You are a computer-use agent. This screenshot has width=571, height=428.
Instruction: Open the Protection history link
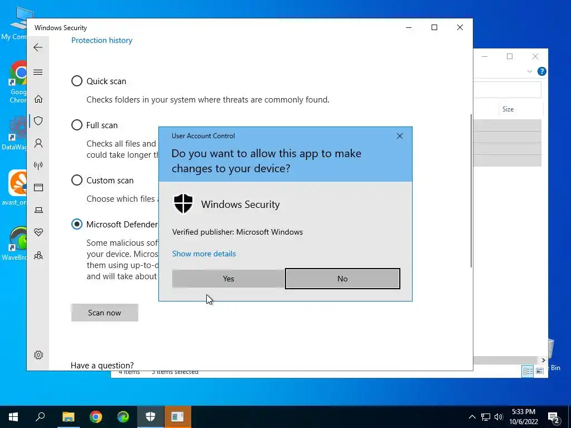(x=101, y=40)
